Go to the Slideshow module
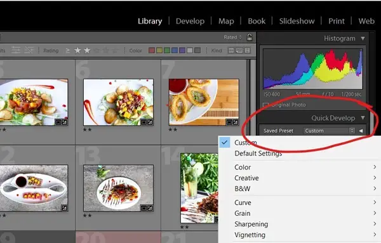Image resolution: width=381 pixels, height=243 pixels. tap(297, 21)
